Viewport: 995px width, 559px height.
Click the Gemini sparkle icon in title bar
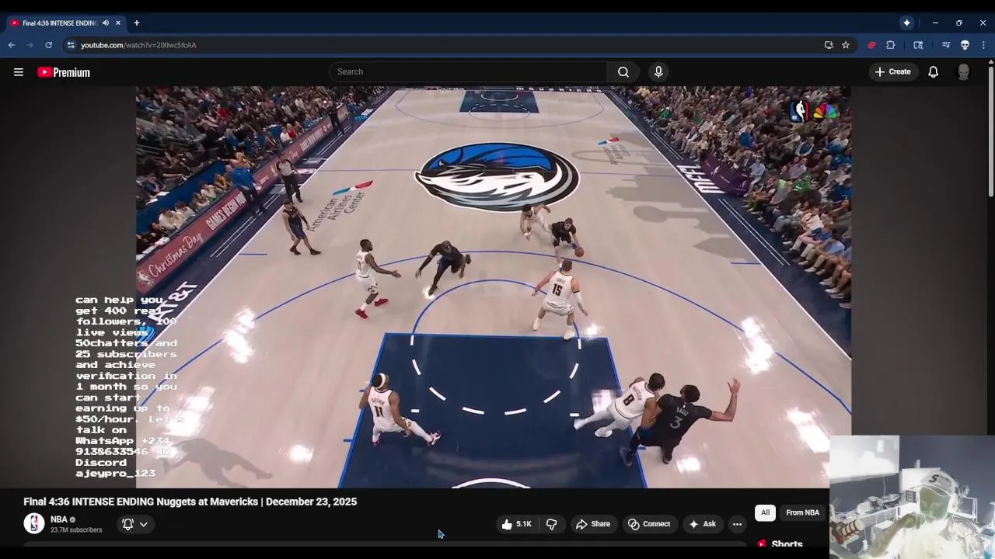pyautogui.click(x=906, y=23)
